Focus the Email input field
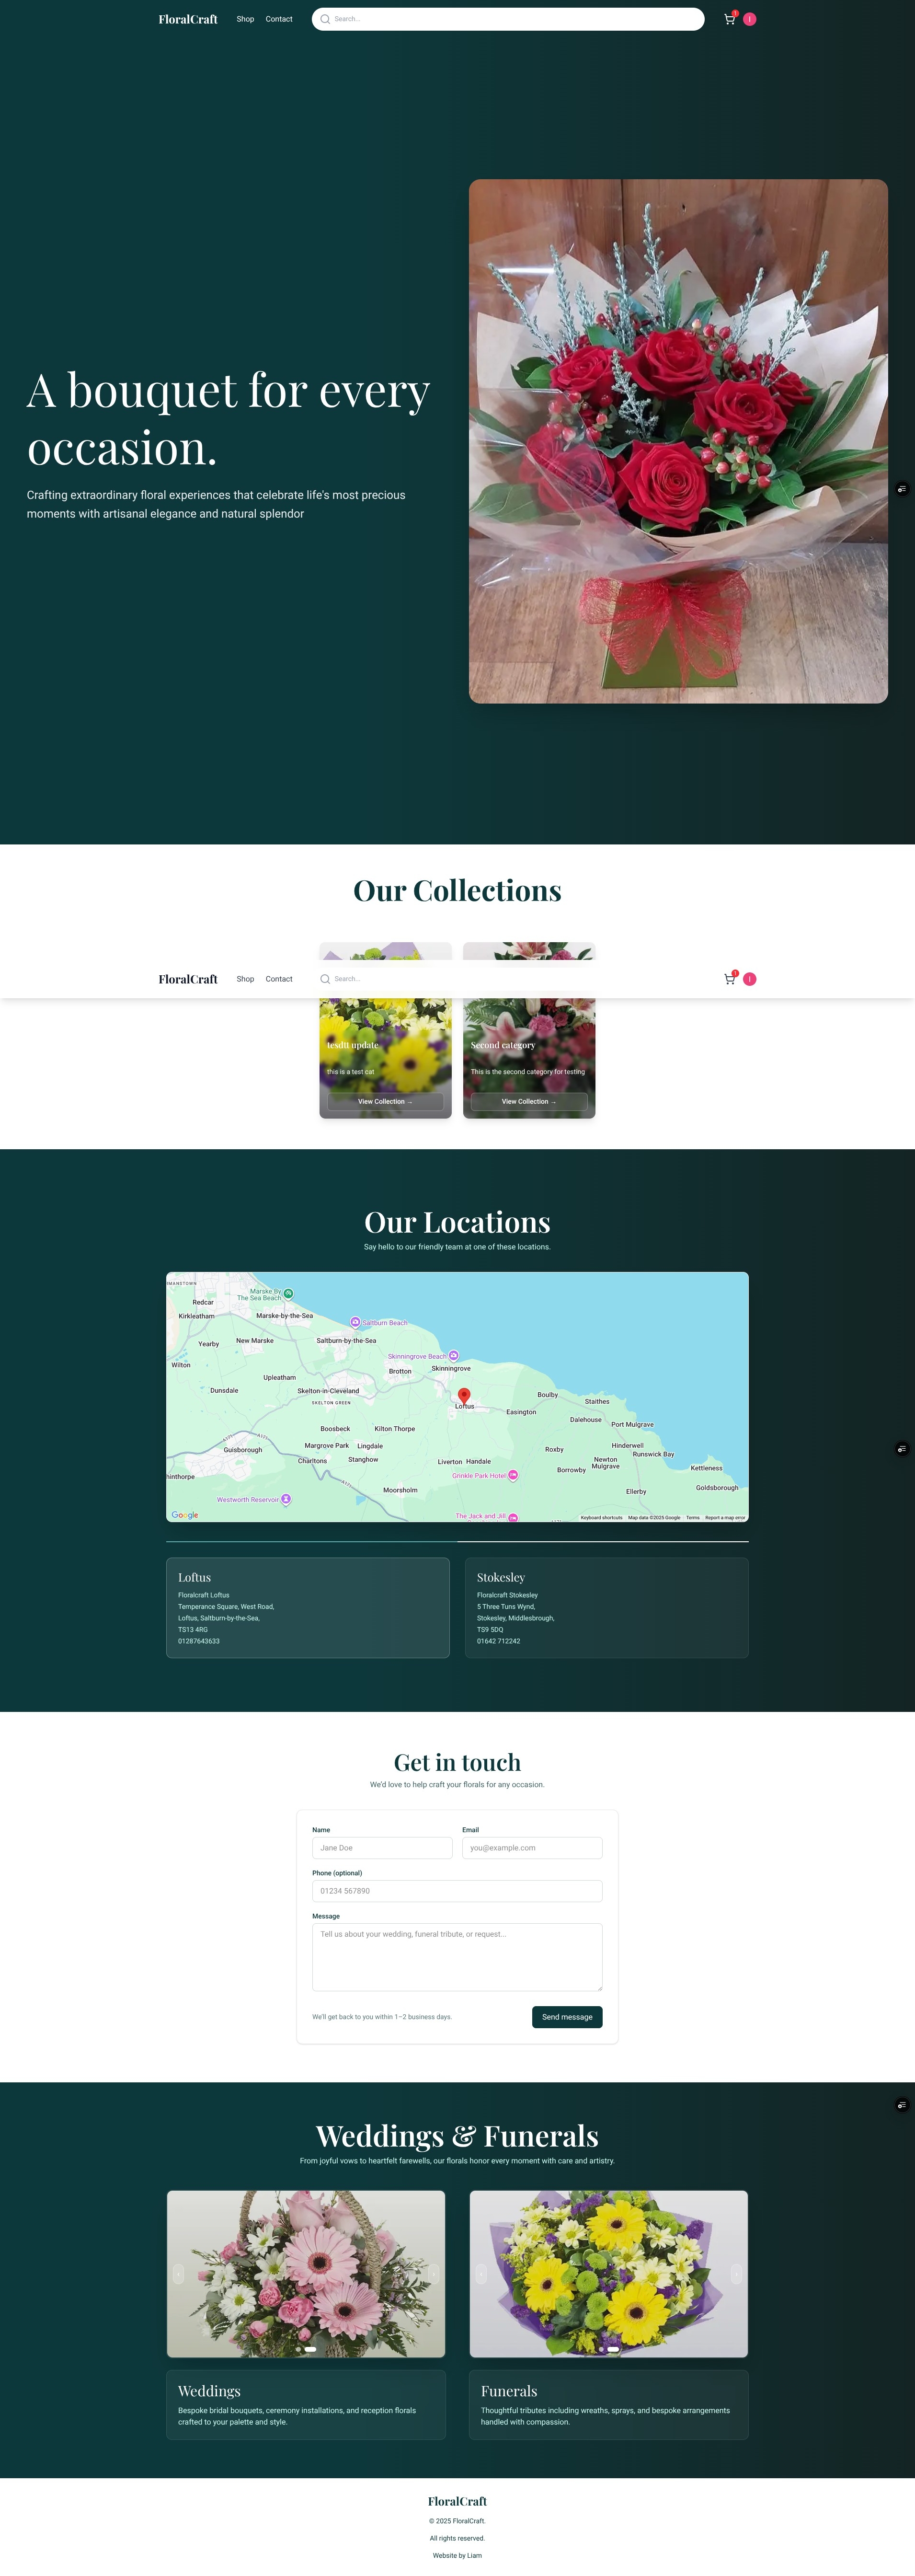The image size is (915, 2576). [532, 1848]
